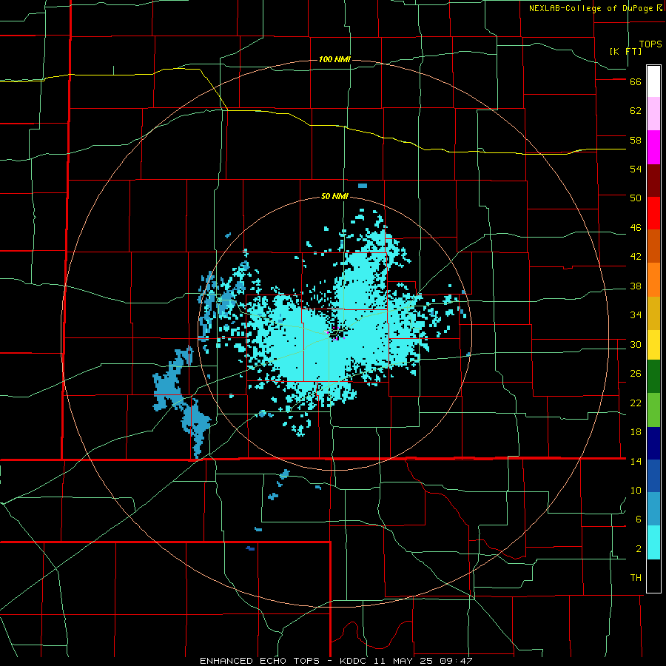666x666 pixels.
Task: Click the legend value 66
Action: [636, 82]
